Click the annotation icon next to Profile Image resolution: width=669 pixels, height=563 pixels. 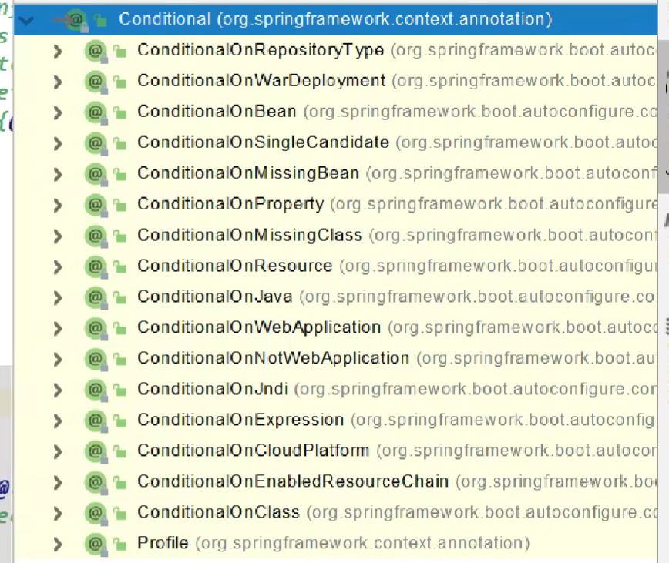95,544
